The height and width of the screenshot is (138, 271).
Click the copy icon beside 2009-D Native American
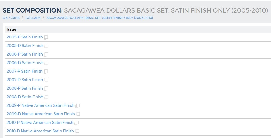tap(78, 114)
